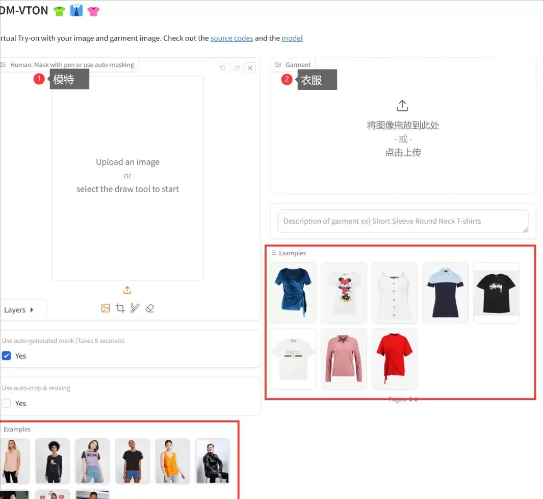Choose navy and light blue polo example
This screenshot has height=499, width=543.
445,293
